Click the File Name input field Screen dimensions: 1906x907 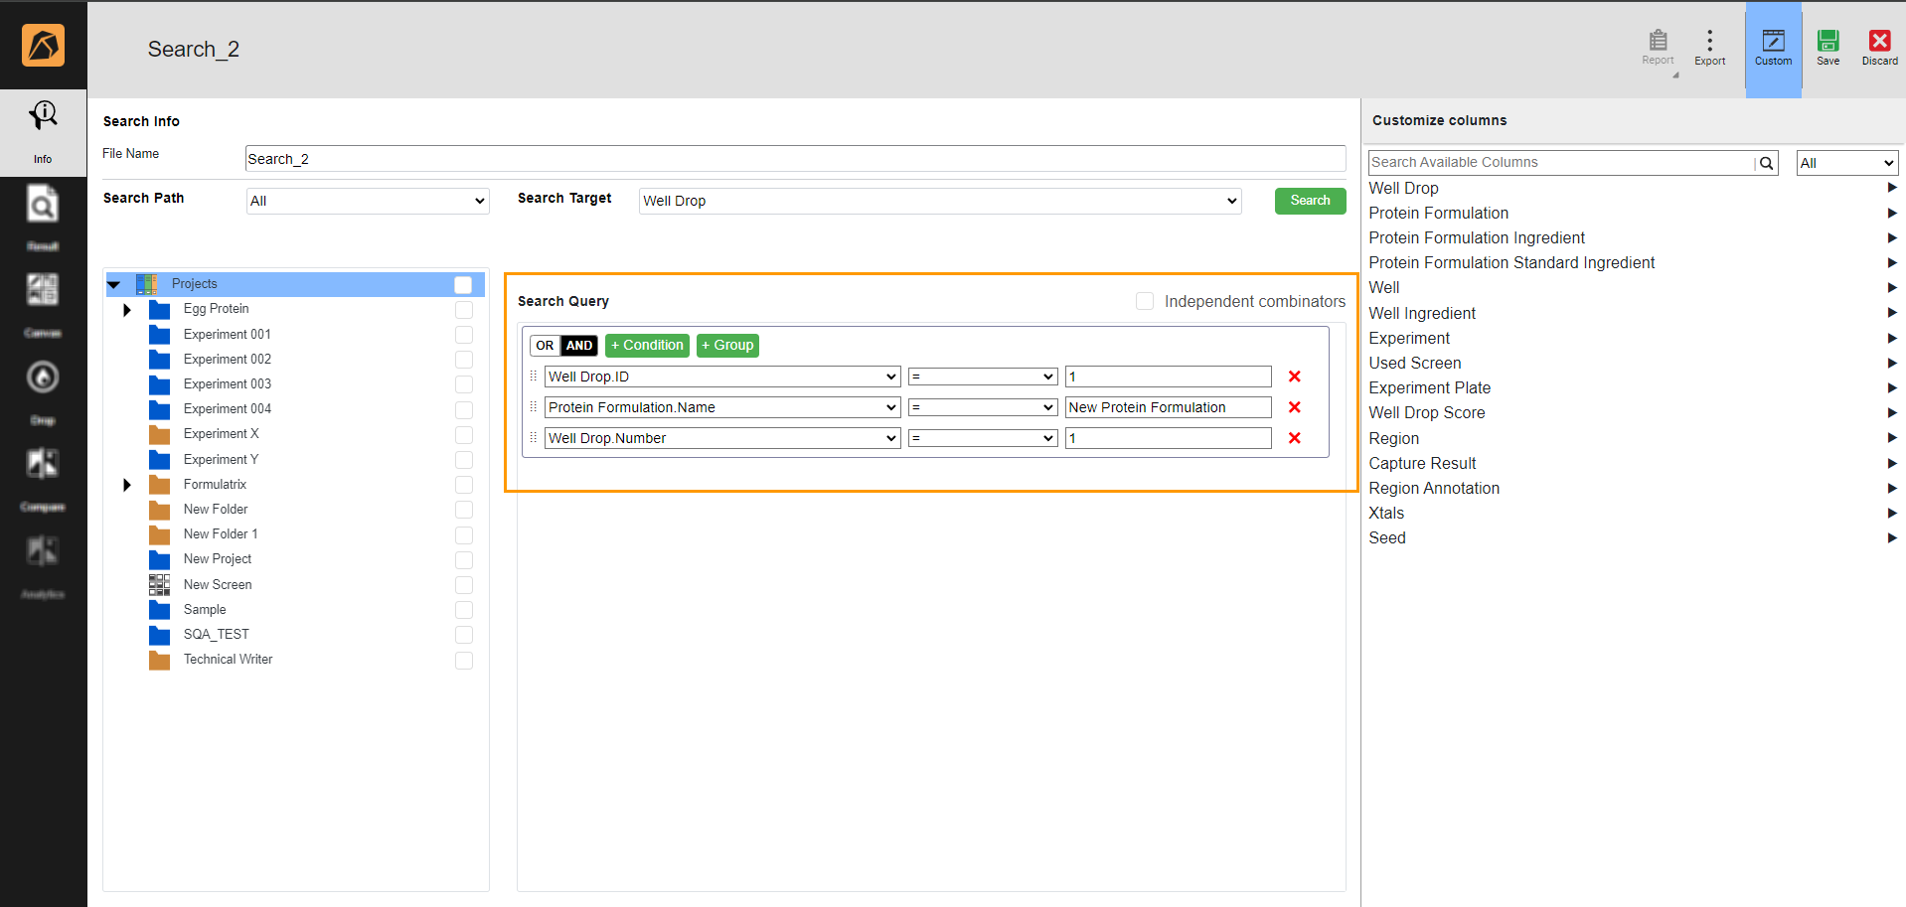click(795, 158)
